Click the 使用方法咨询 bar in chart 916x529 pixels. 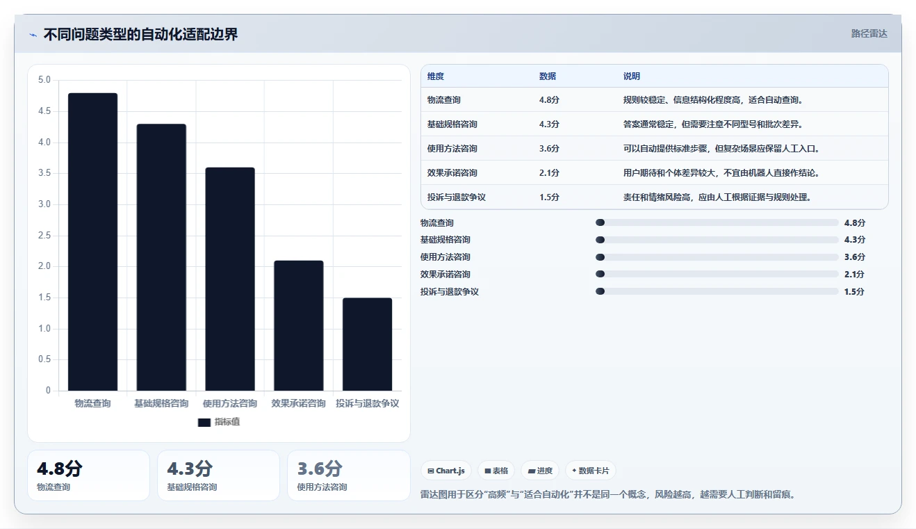pos(230,279)
